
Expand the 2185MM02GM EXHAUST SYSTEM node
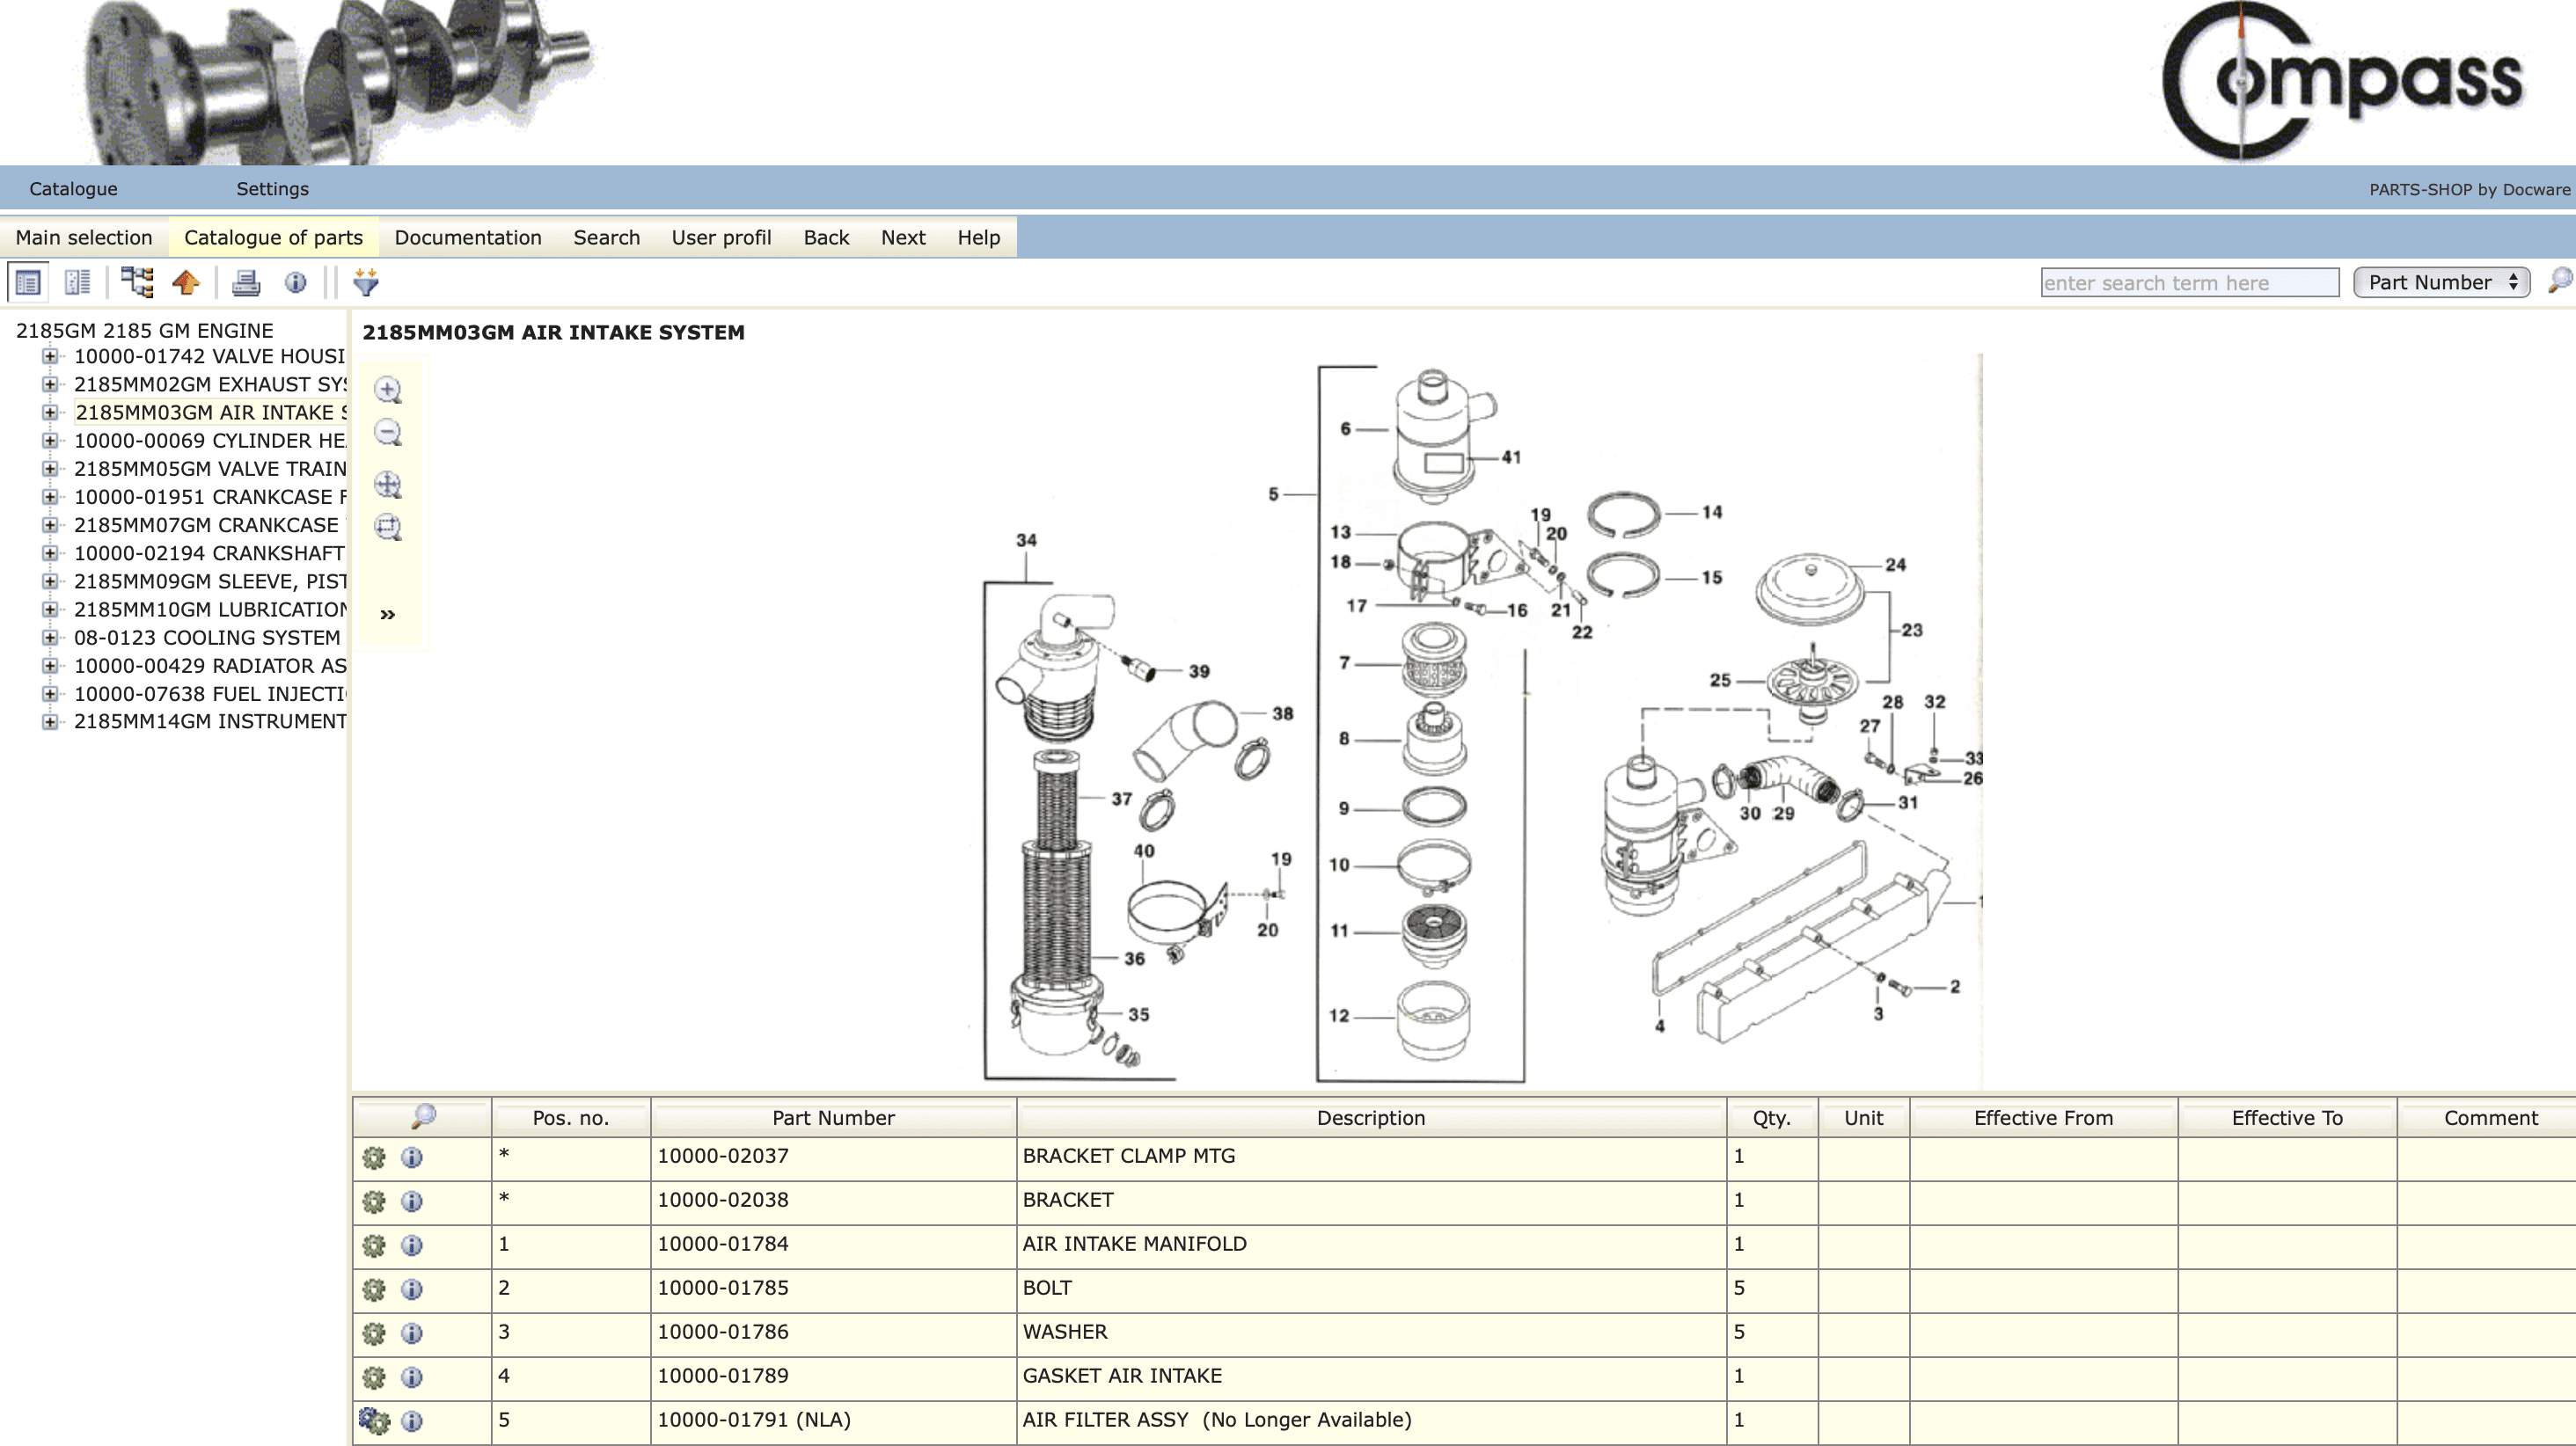point(50,384)
